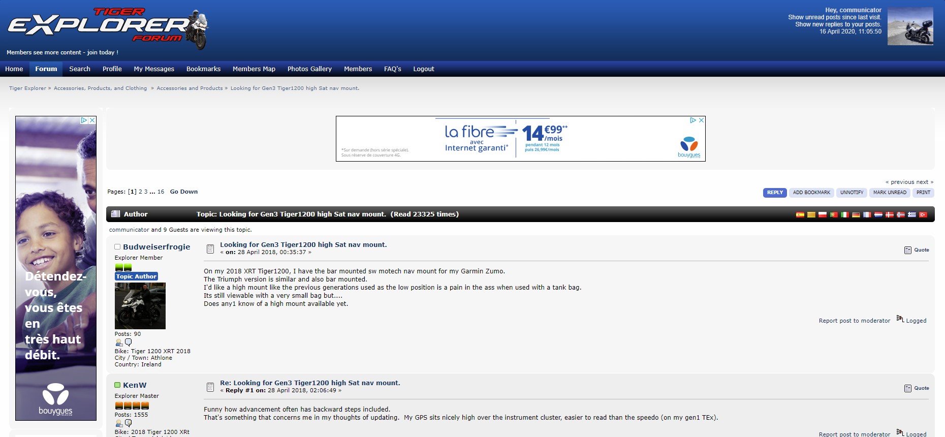This screenshot has width=945, height=437.
Task: Click Show new replies to your posts
Action: 838,24
